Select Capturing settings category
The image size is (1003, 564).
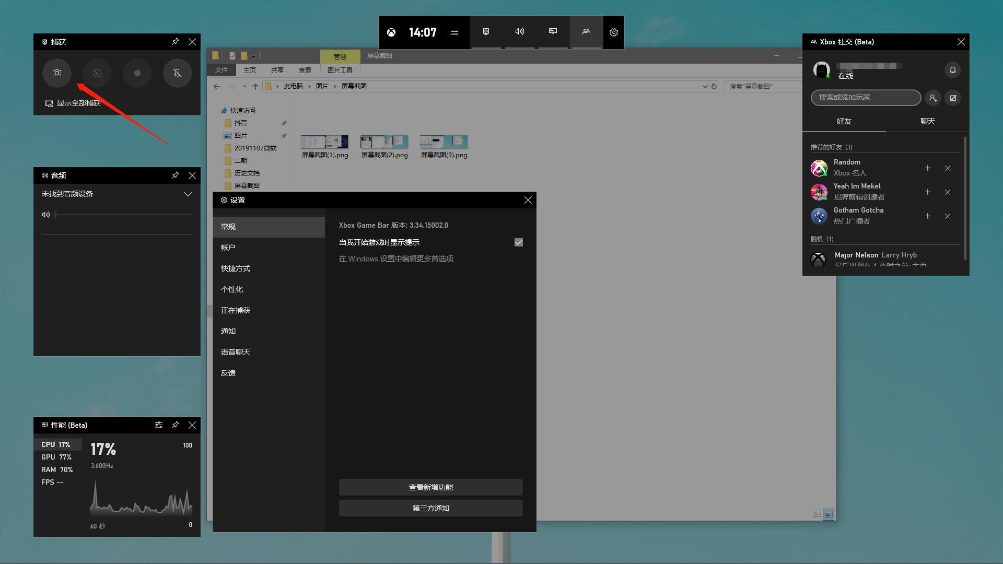point(269,310)
